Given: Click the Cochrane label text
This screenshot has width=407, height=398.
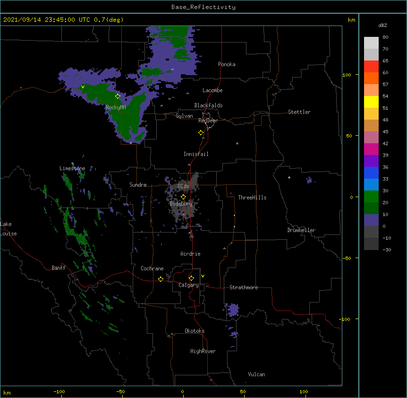Looking at the screenshot, I should [x=152, y=268].
